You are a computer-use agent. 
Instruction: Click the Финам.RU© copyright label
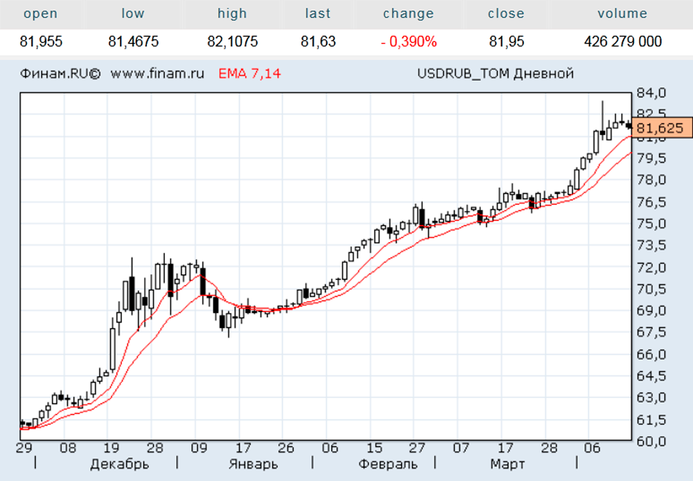point(61,73)
